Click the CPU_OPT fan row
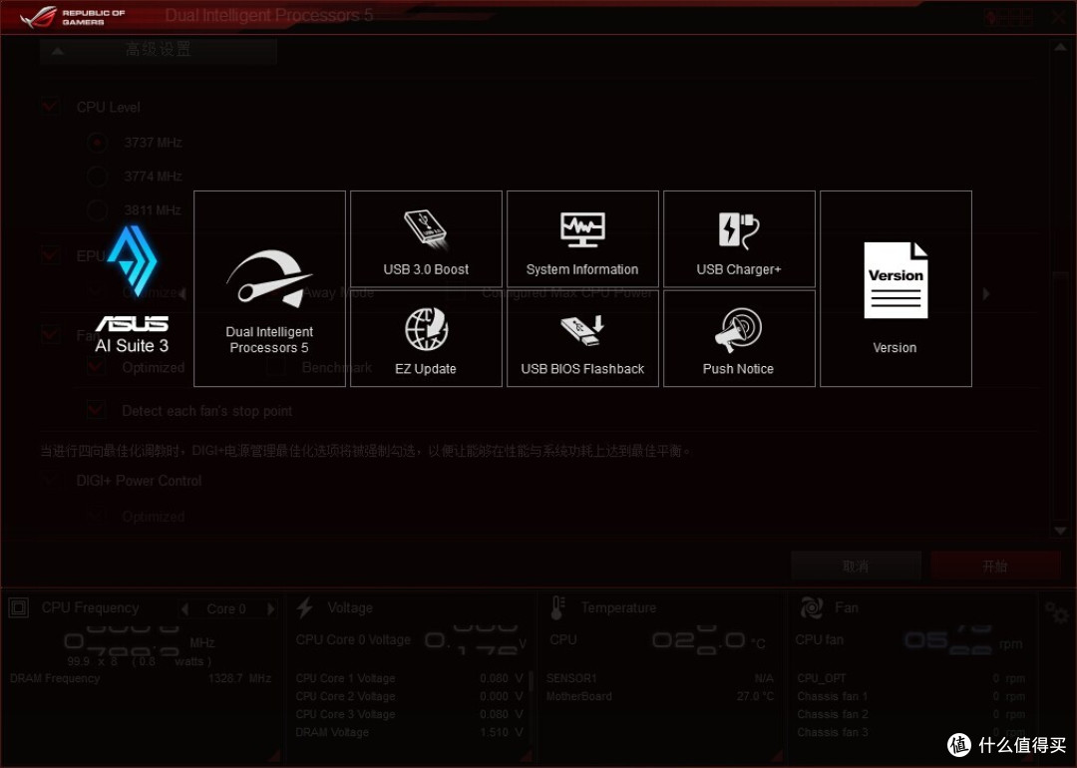 [x=910, y=678]
